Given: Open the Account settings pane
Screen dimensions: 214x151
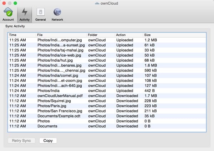Looking at the screenshot, I should [x=8, y=14].
